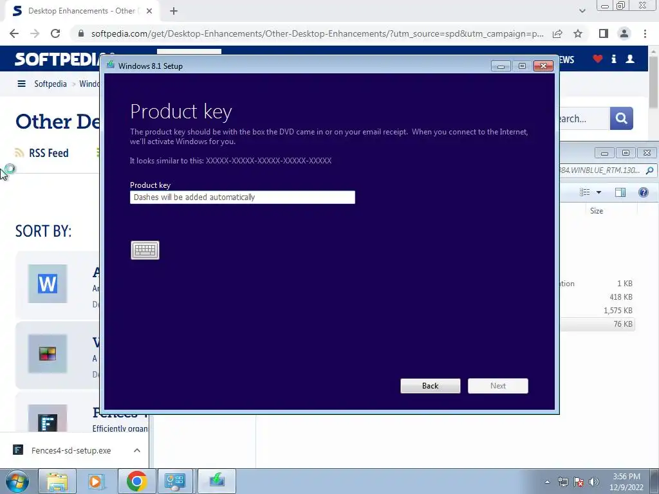Click the Softpedia logo

coord(57,59)
